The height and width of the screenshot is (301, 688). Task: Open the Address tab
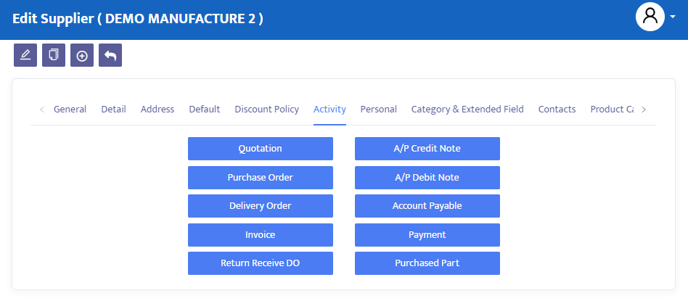click(157, 110)
